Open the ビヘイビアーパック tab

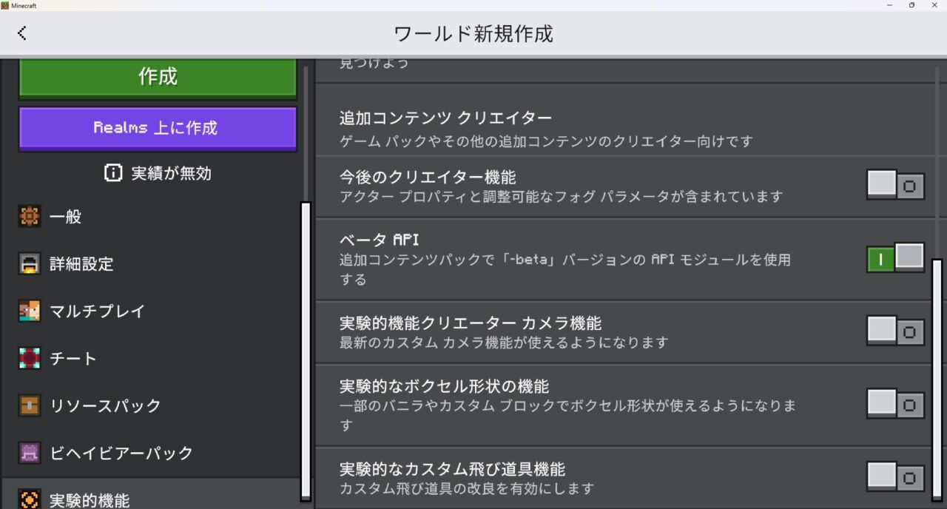click(x=151, y=453)
